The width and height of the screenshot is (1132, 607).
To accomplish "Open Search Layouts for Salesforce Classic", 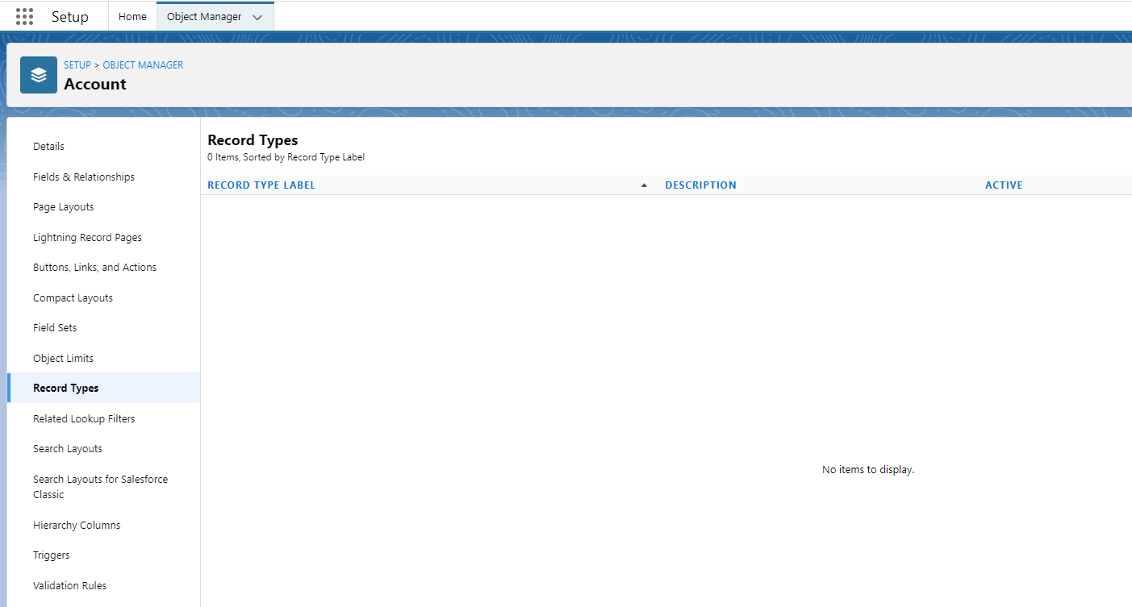I will coord(100,487).
